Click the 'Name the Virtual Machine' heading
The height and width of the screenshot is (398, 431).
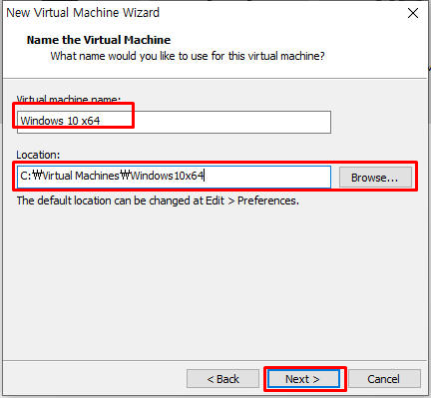99,40
